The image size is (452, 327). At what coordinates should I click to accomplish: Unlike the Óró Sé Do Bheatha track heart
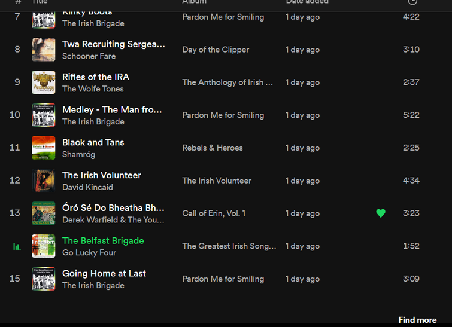[x=381, y=213]
